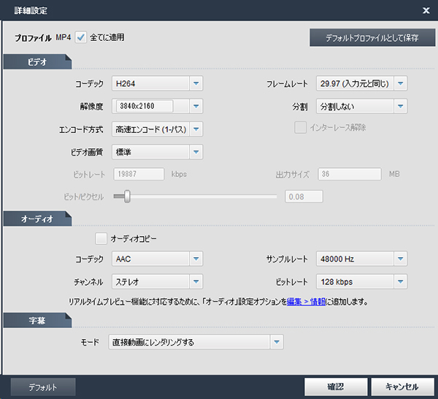
Task: Click the ビット/ピクセル slider handle
Action: tap(127, 196)
